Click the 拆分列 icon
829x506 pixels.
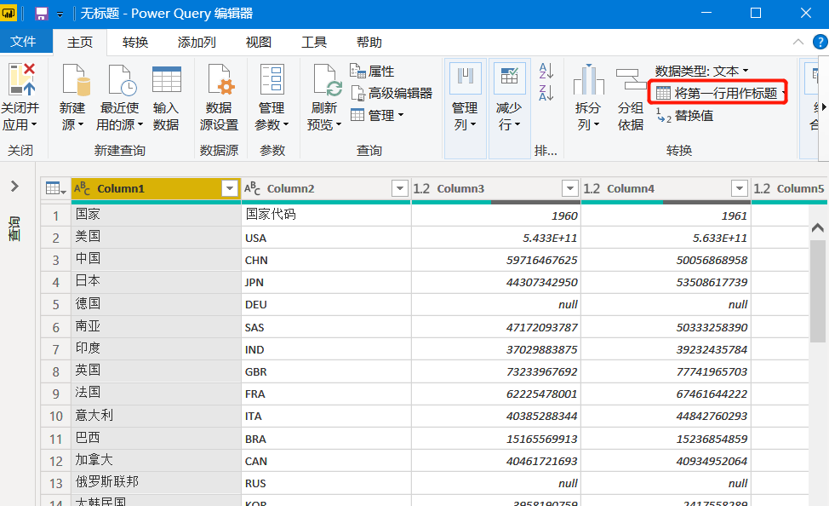click(588, 79)
